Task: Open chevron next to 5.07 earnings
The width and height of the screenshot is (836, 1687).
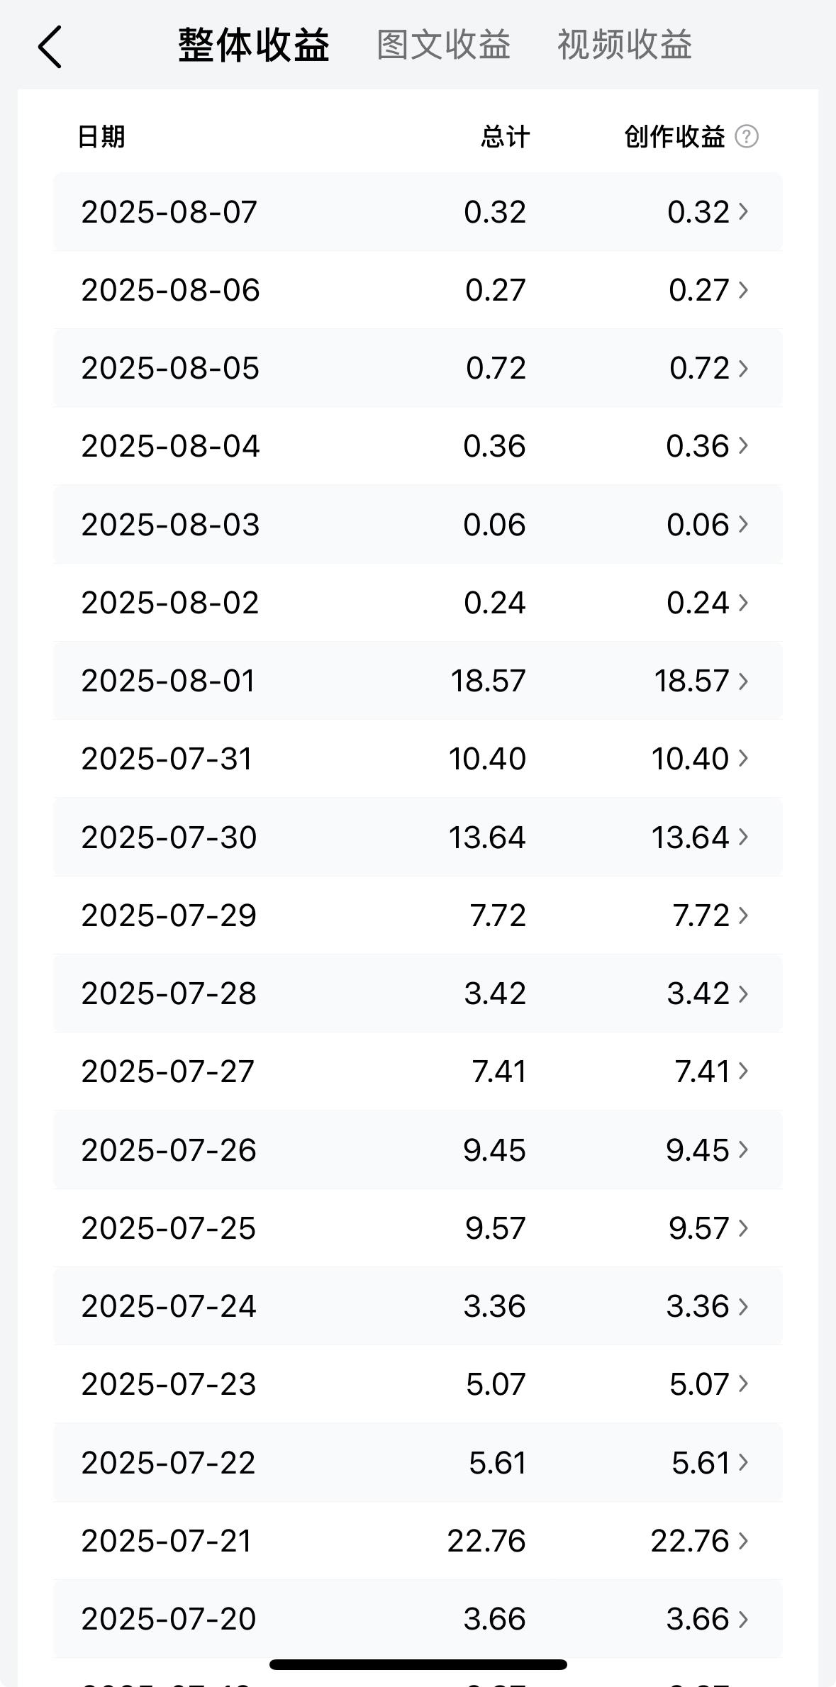Action: [x=743, y=1383]
